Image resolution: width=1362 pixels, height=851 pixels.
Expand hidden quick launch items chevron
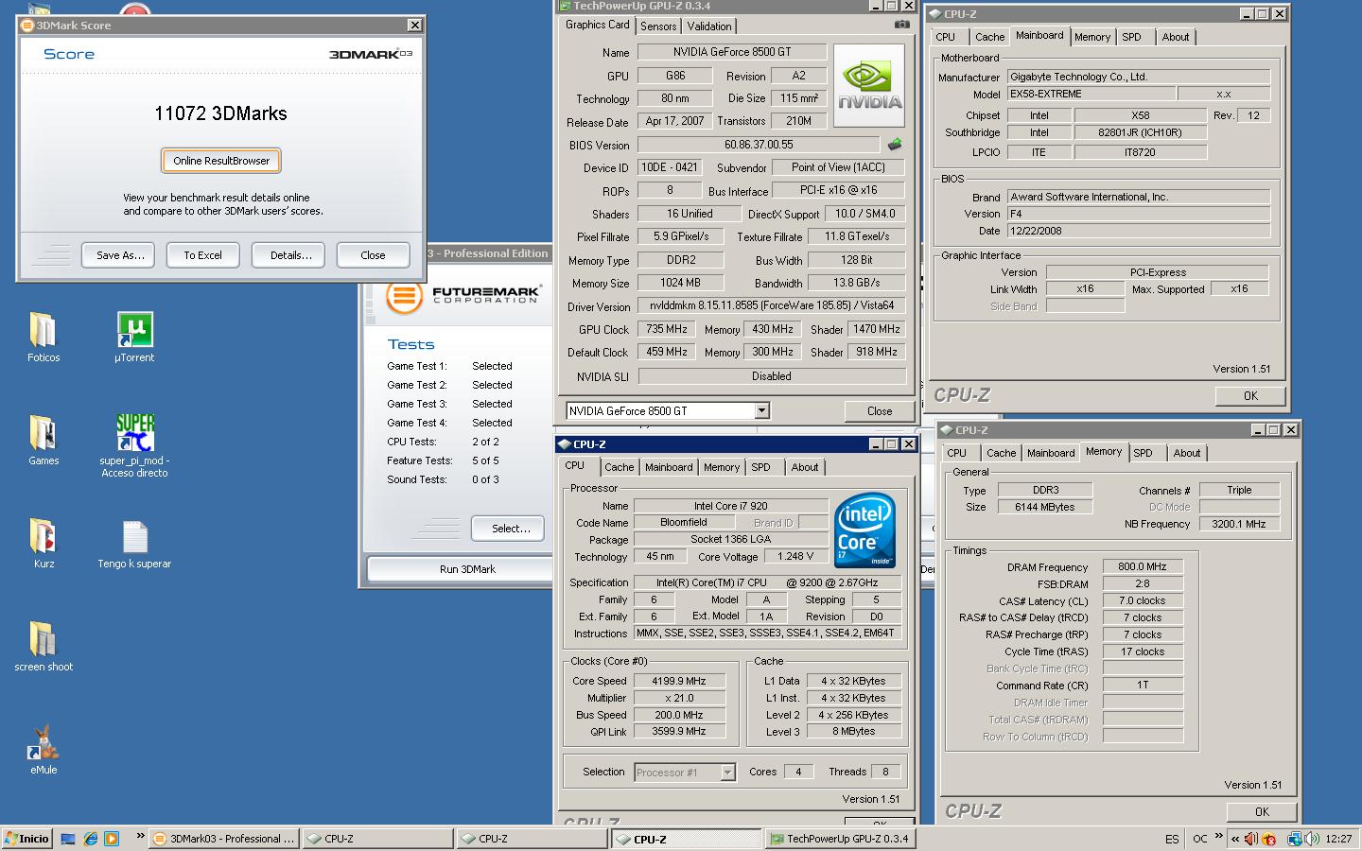(141, 836)
